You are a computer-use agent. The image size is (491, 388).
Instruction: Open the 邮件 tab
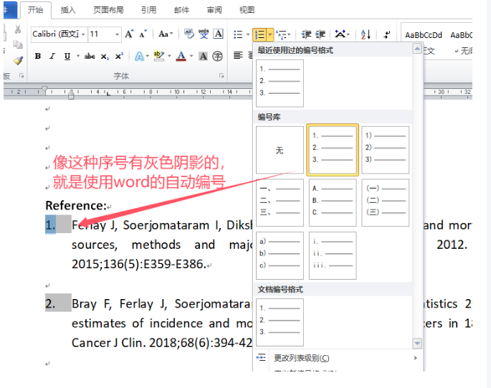pyautogui.click(x=181, y=10)
